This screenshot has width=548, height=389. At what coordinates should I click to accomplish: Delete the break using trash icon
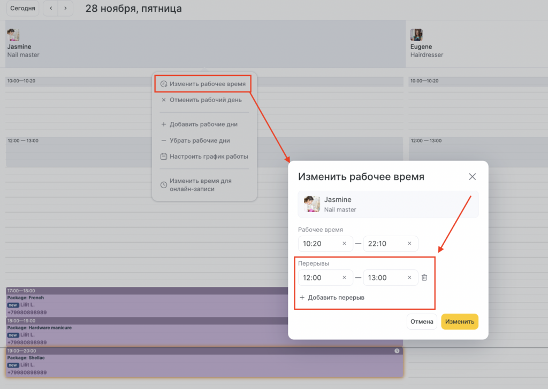424,278
